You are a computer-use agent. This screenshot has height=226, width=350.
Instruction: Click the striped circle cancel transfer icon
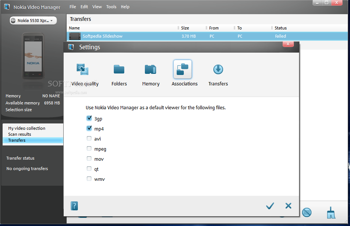point(307,213)
